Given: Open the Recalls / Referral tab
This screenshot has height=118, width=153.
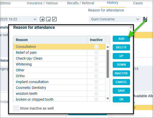Looking at the screenshot, I should tap(81, 3).
